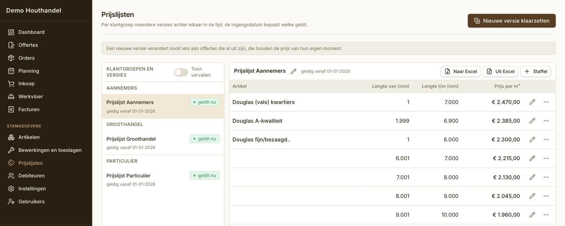Click the 9.001 length value
This screenshot has height=226, width=565.
402,215
